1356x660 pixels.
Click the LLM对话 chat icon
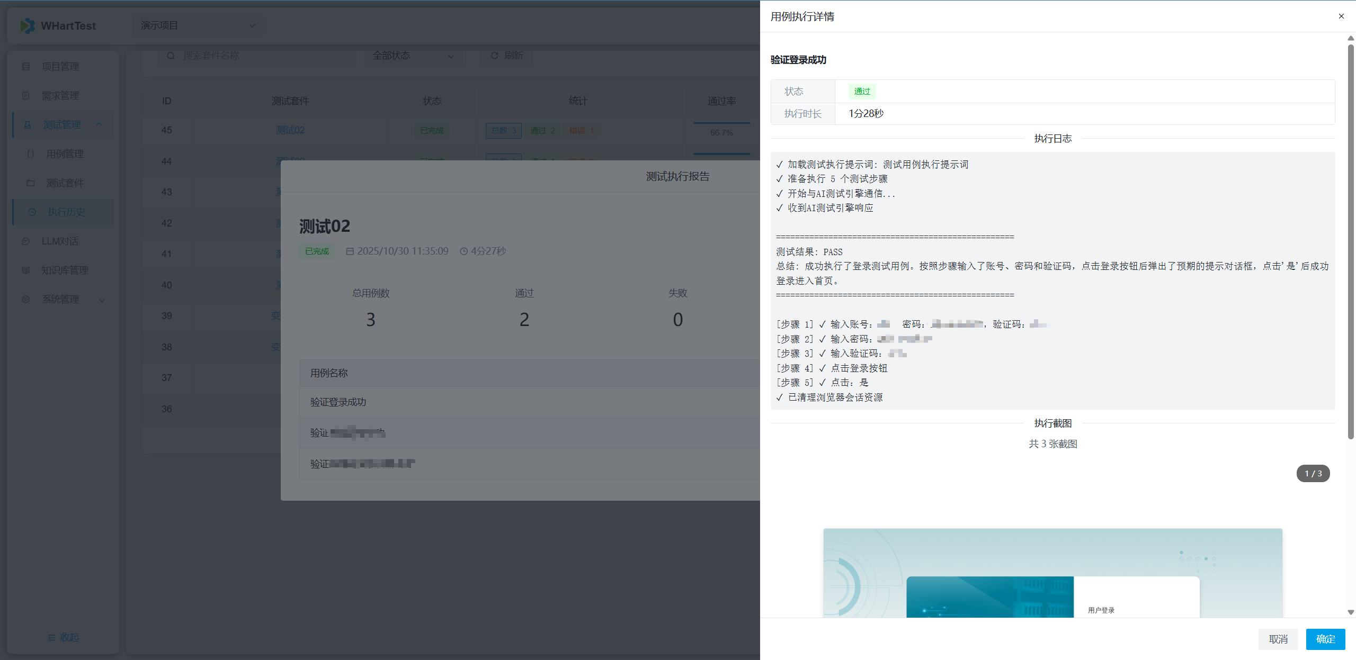pos(26,241)
